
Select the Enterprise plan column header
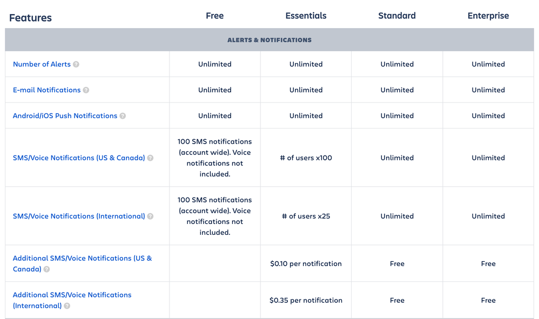488,16
